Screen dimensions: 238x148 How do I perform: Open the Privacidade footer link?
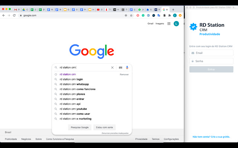141,139
